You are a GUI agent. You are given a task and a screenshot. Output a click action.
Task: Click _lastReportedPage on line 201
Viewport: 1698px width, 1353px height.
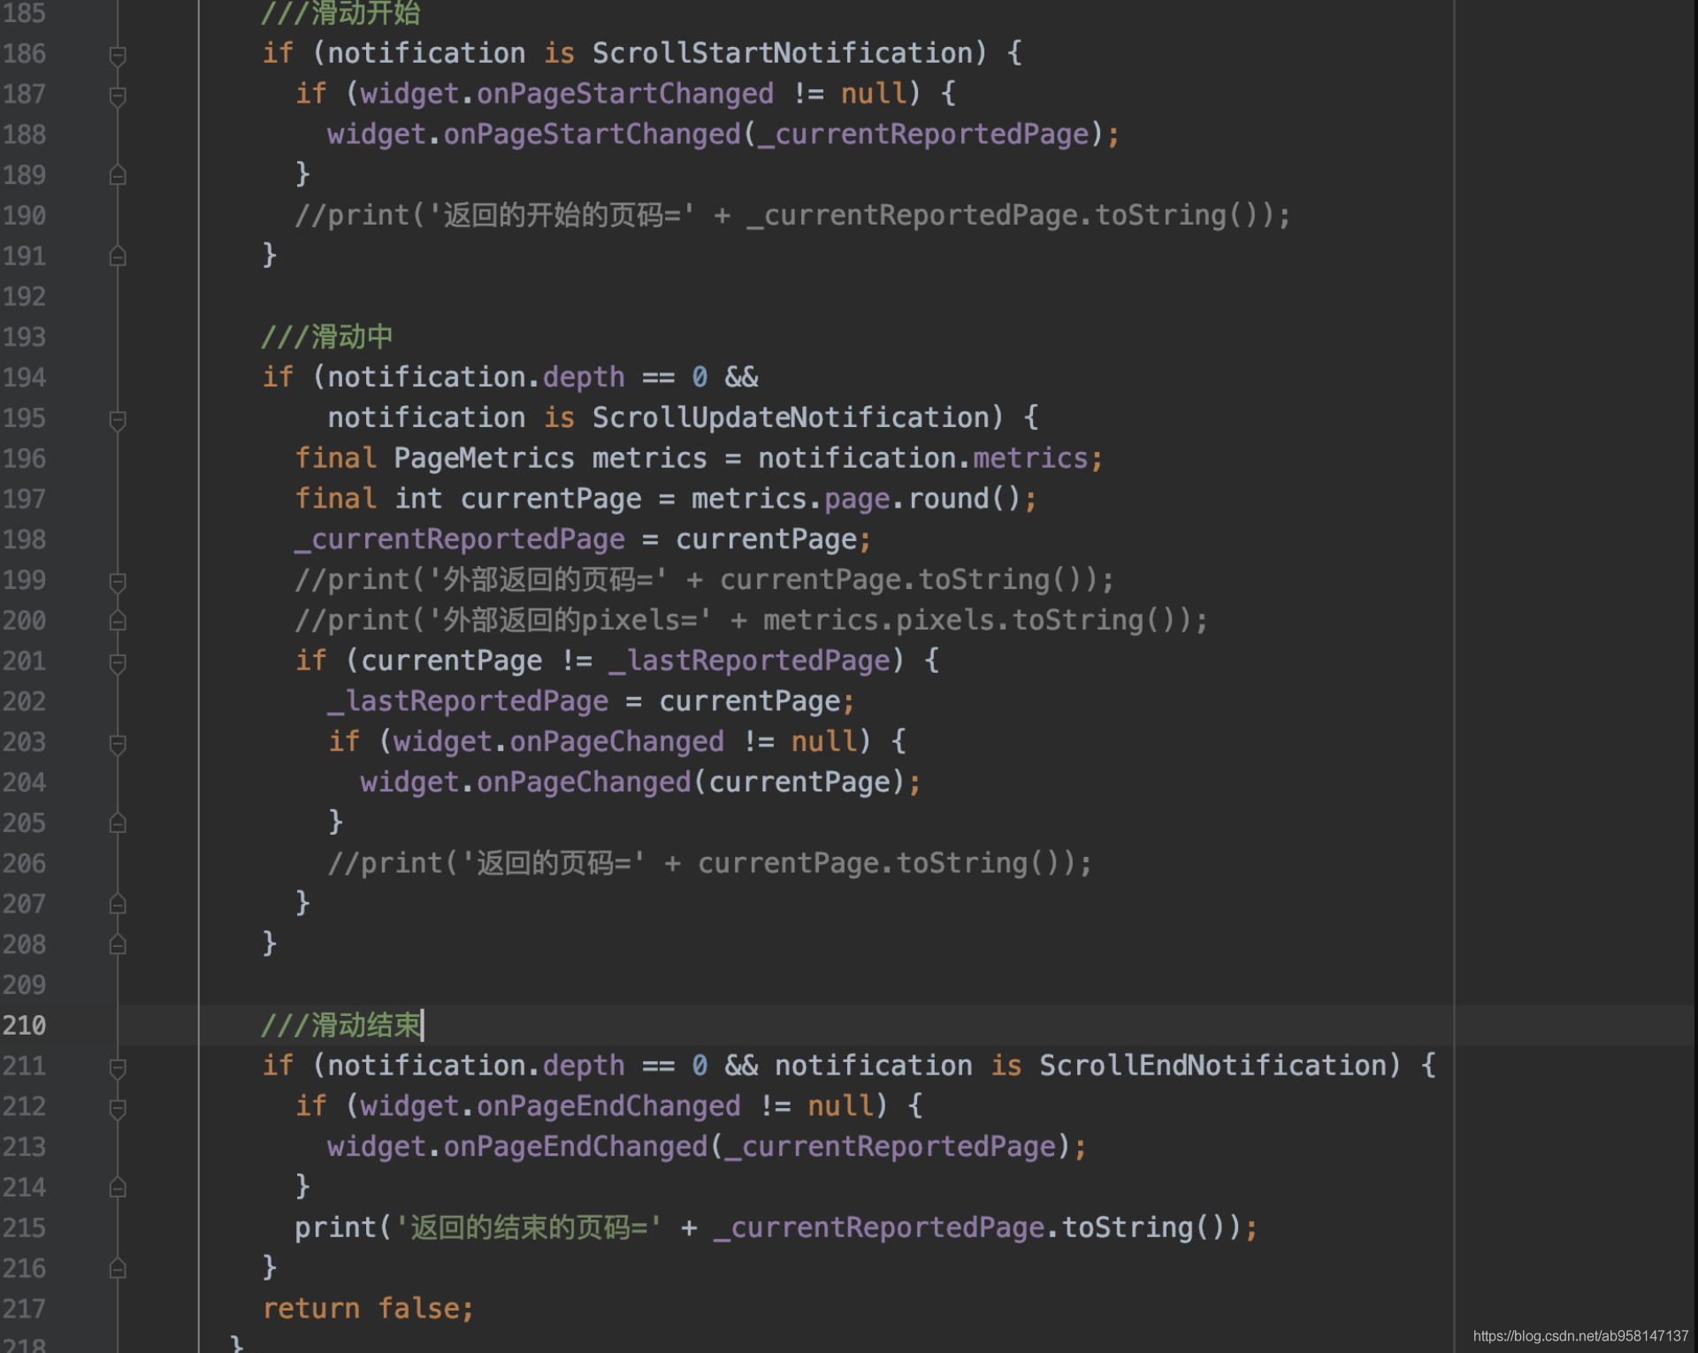[x=750, y=661]
